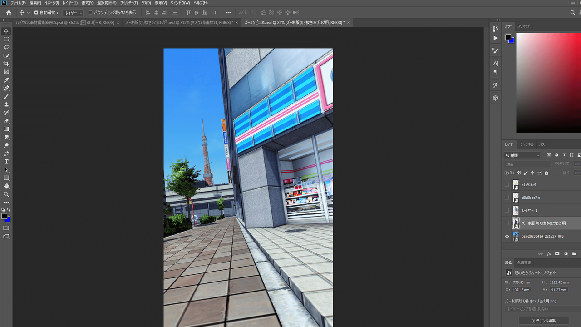The image size is (581, 327).
Task: Select the Pen tool
Action: 6,154
